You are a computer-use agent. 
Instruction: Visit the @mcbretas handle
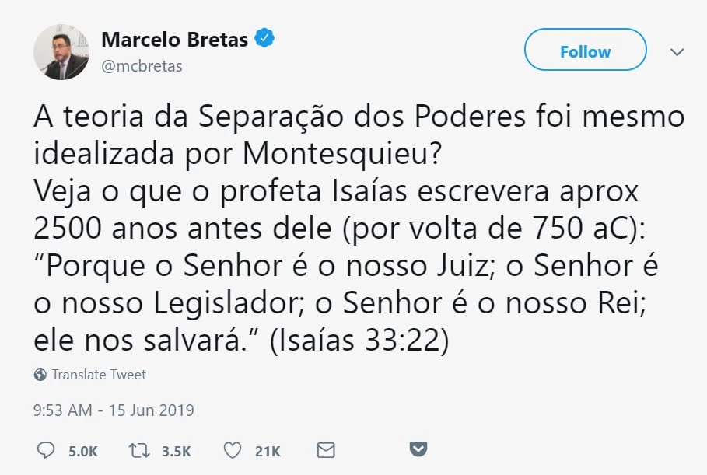click(x=142, y=65)
